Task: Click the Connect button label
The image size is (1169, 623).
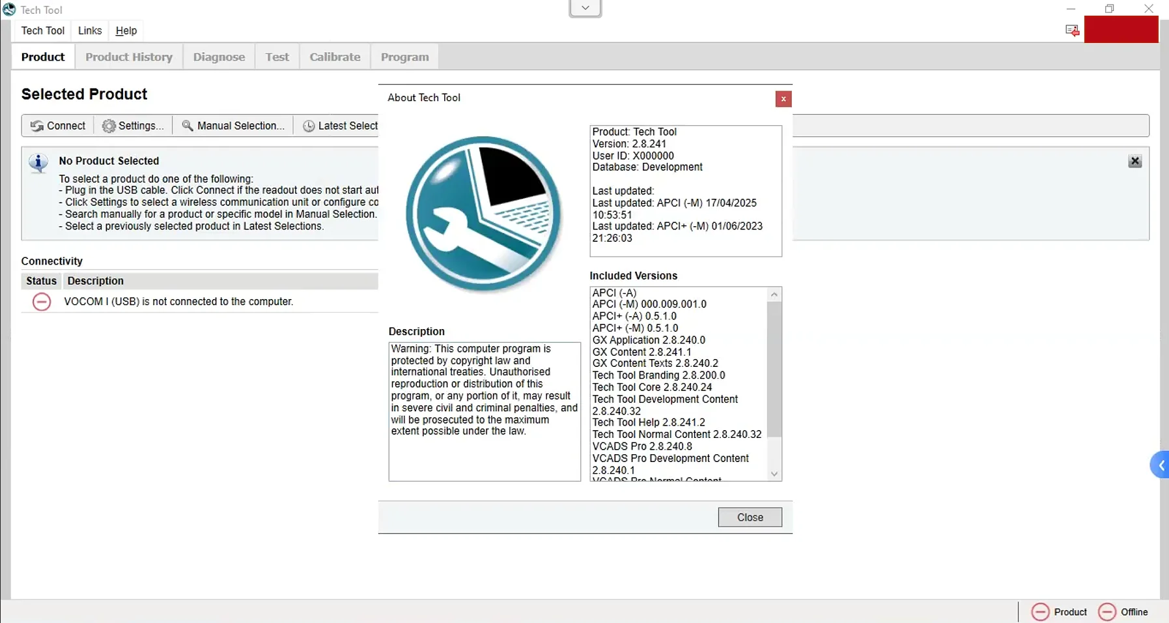Action: click(66, 126)
